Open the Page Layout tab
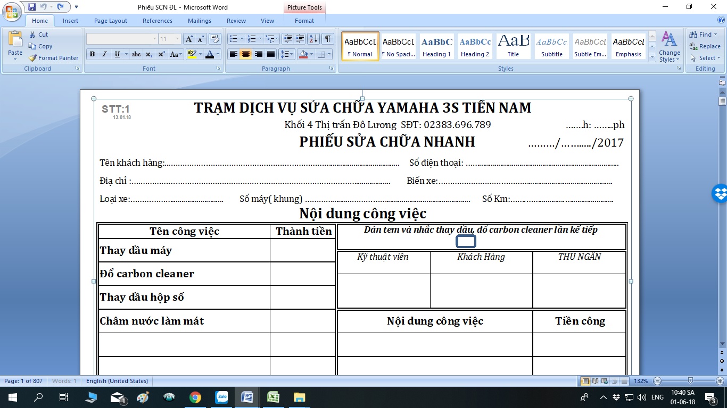 [111, 21]
